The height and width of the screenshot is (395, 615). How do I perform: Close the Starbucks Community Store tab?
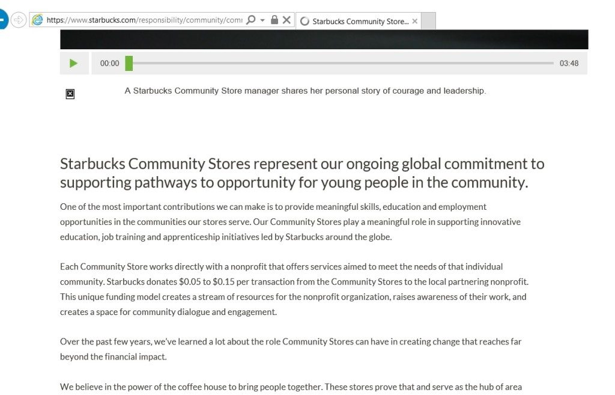pyautogui.click(x=414, y=21)
